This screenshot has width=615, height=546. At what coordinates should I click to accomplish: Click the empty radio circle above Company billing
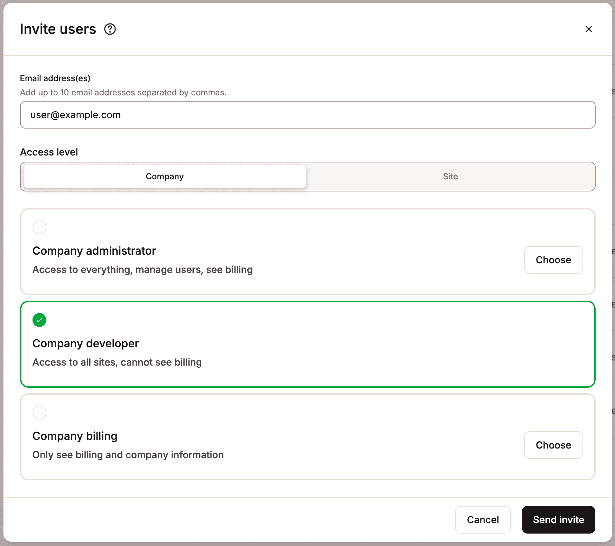[x=39, y=412]
